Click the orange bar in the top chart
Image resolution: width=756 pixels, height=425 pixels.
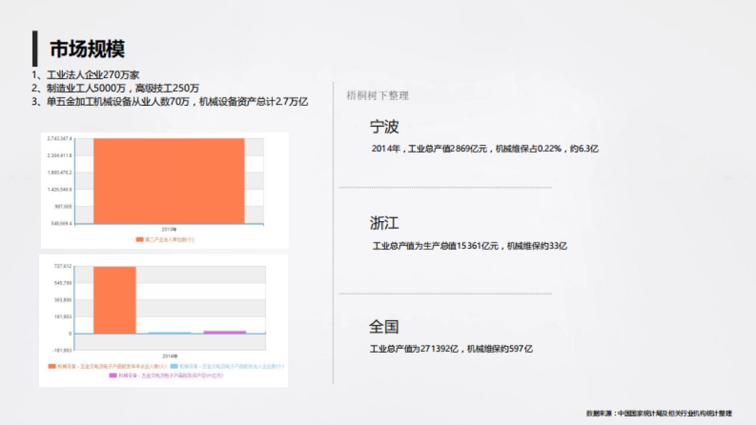click(x=167, y=179)
